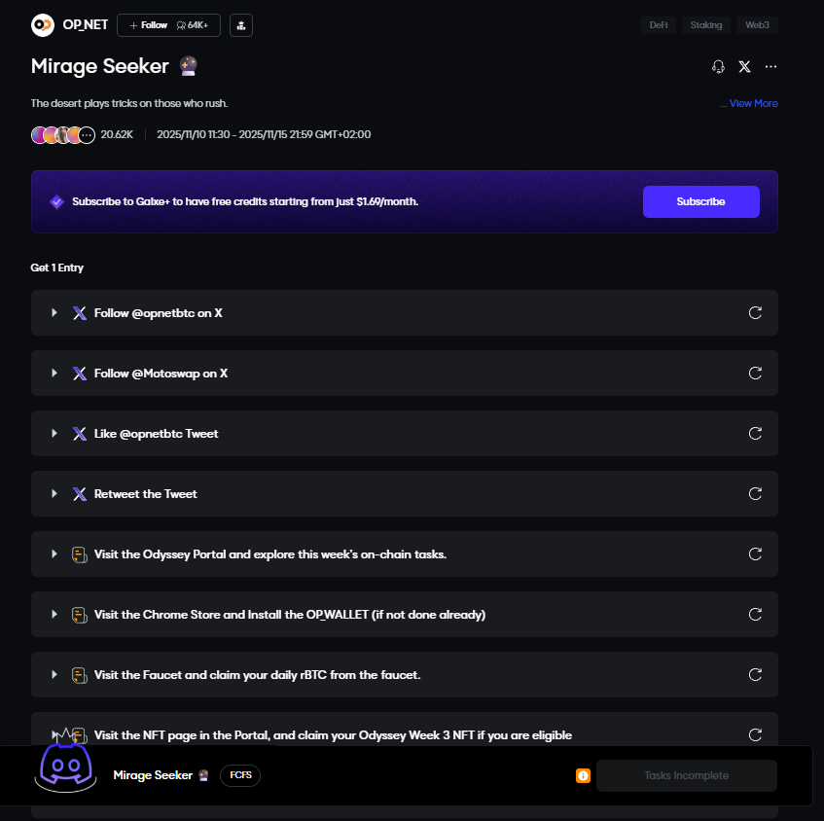Click the OP_NET logo icon

click(x=43, y=25)
